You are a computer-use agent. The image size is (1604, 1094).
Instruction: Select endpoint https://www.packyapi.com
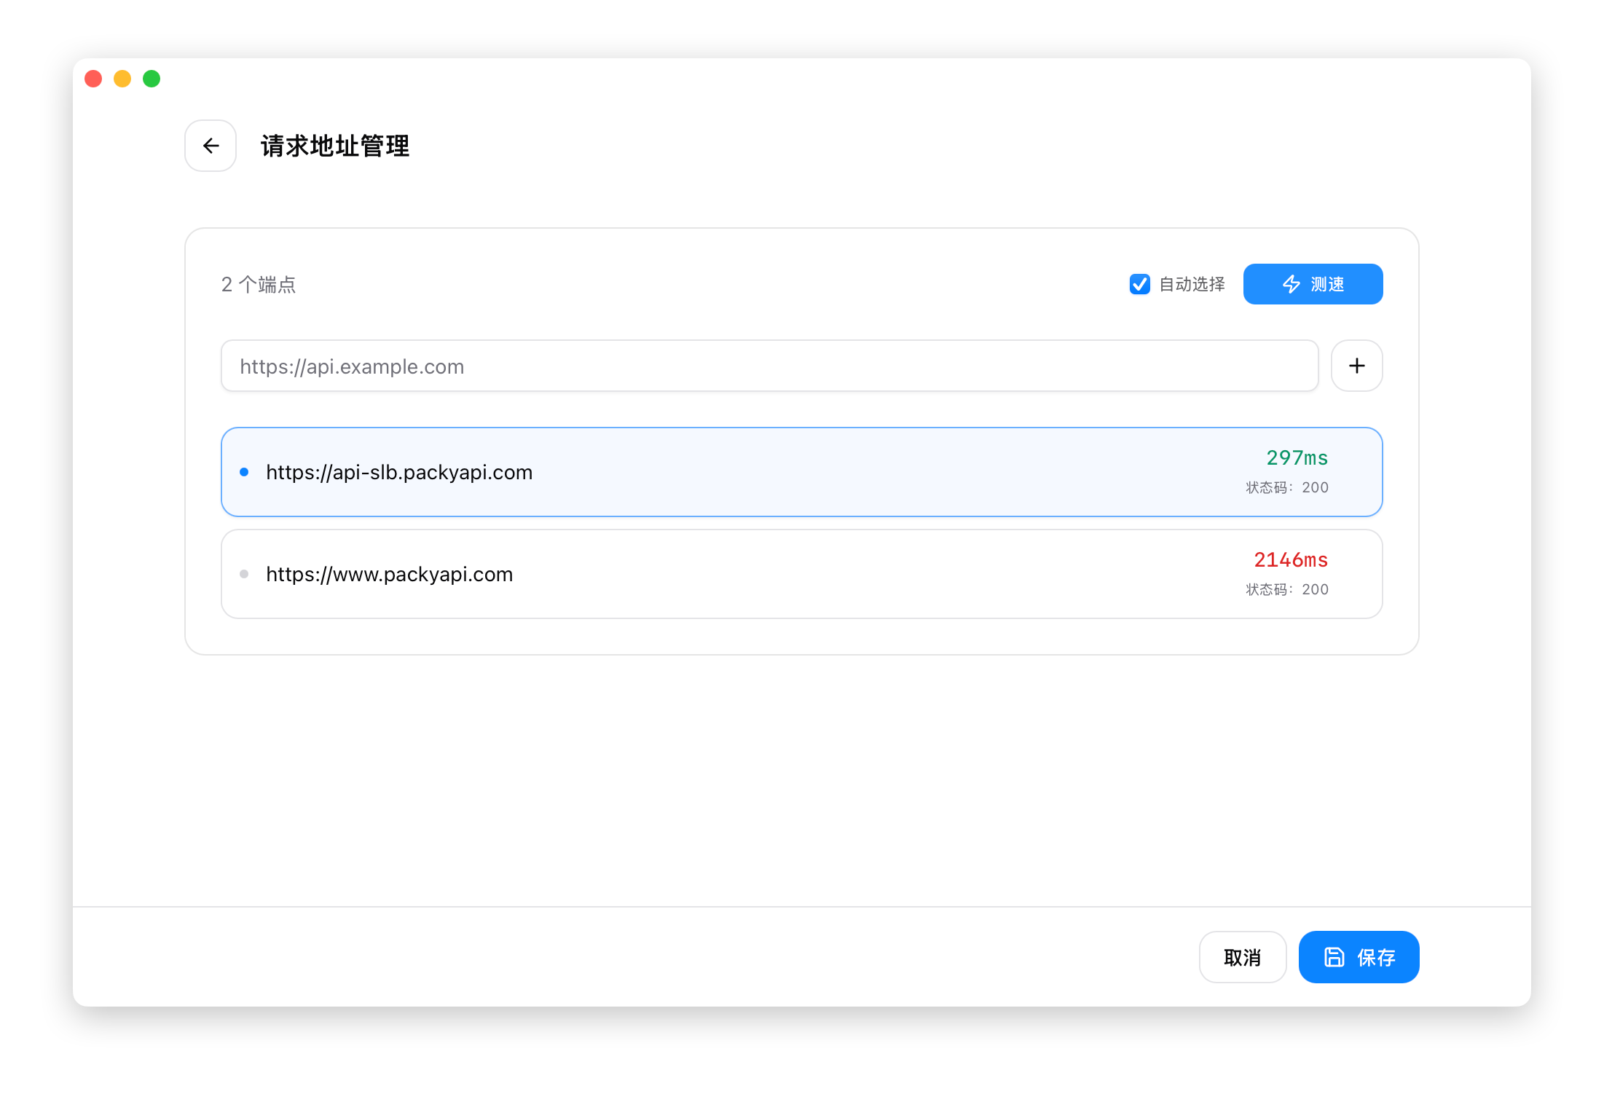(x=801, y=574)
